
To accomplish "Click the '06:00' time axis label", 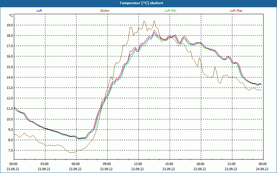I will click(x=76, y=164).
